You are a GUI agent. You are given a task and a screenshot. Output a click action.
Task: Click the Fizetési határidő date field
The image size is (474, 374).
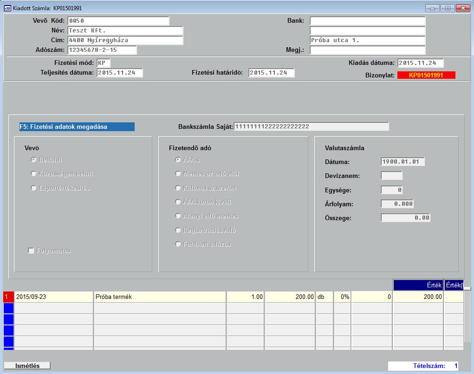[x=272, y=73]
